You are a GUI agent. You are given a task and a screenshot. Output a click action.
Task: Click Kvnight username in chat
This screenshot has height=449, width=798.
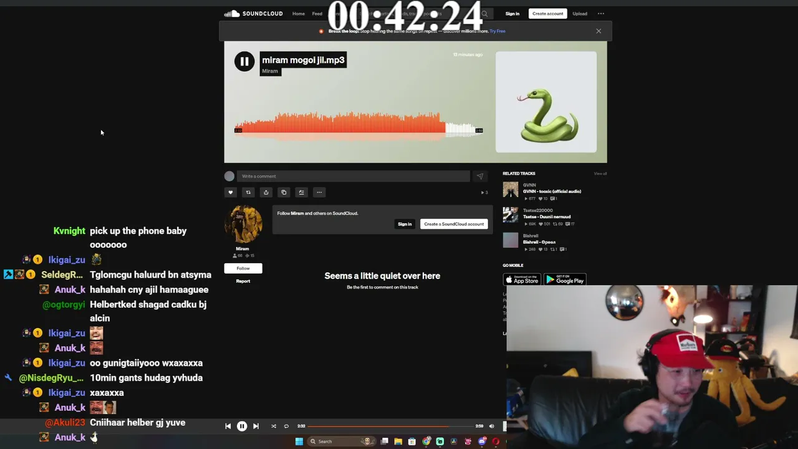coord(69,231)
